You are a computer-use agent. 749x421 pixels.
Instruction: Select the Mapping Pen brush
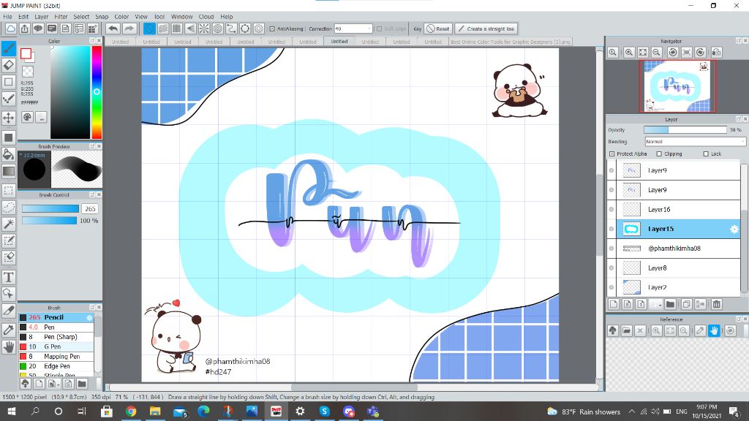(x=56, y=356)
